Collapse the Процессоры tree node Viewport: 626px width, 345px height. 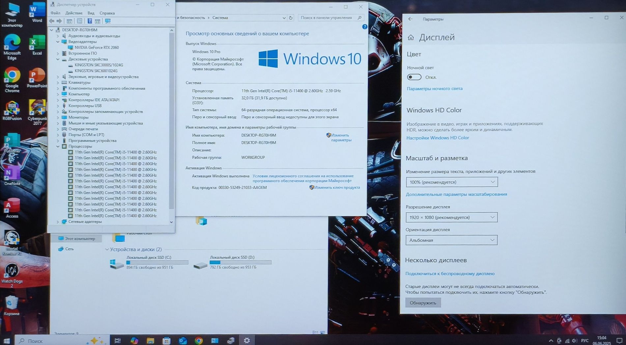[x=58, y=146]
